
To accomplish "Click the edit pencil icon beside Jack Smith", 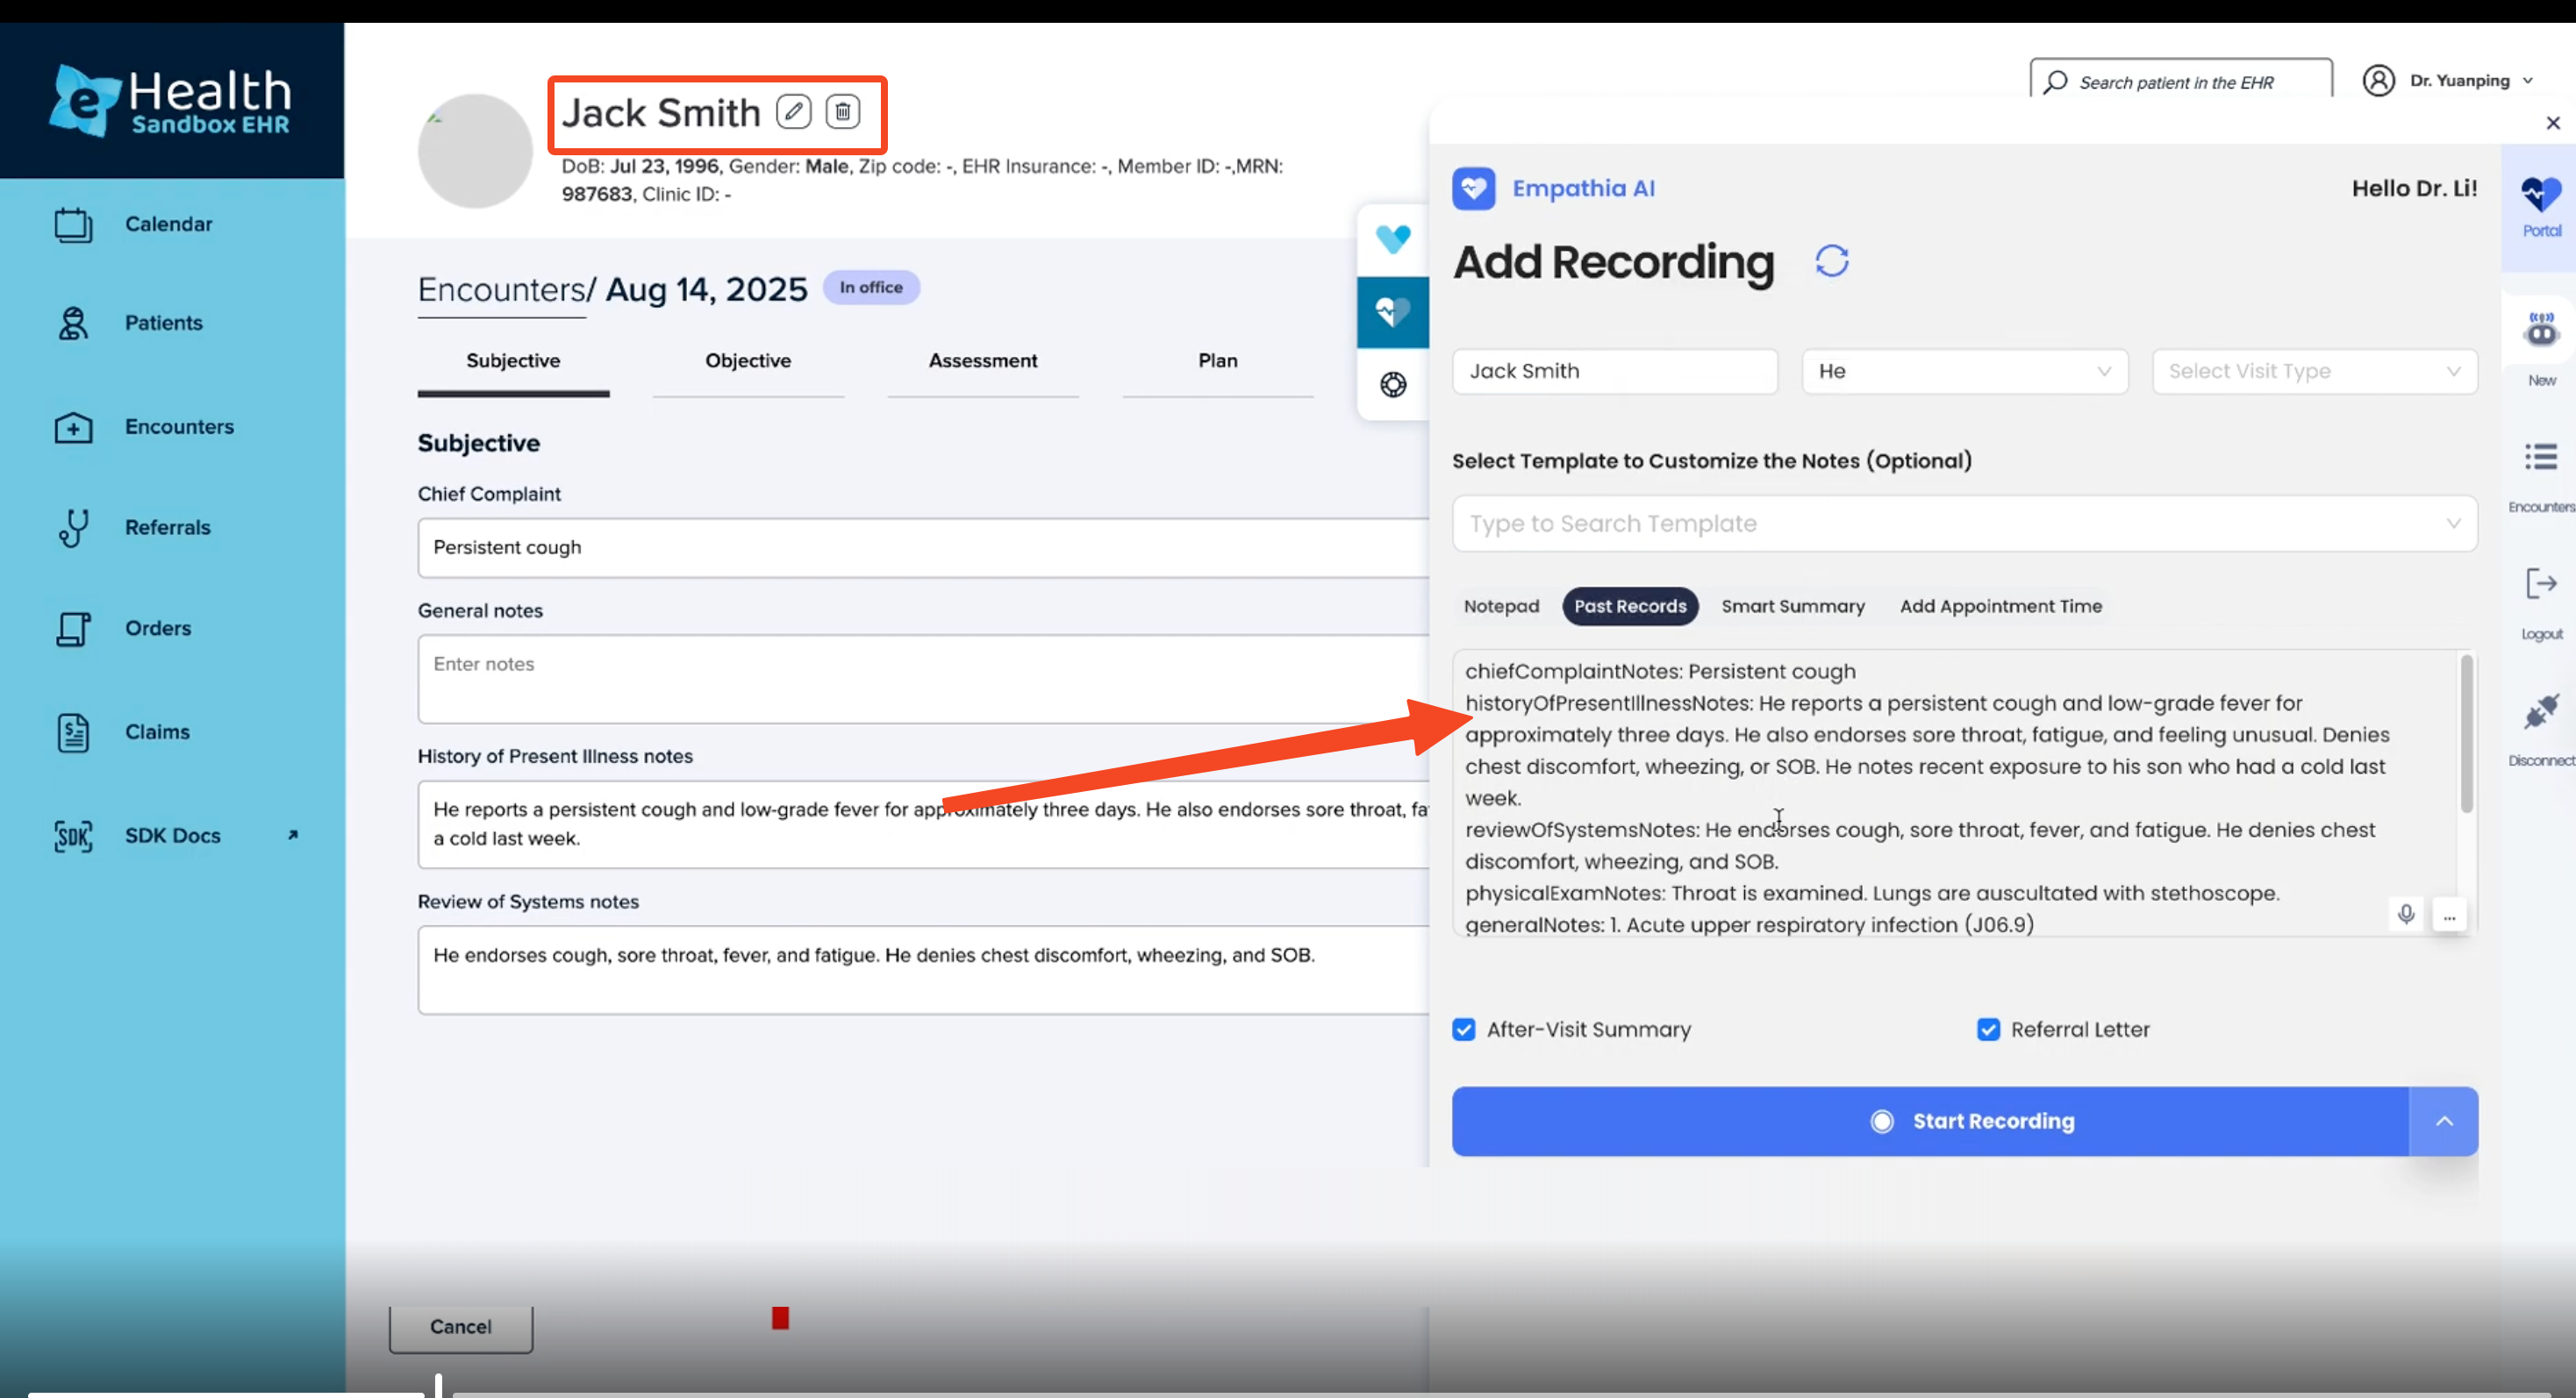I will [793, 111].
